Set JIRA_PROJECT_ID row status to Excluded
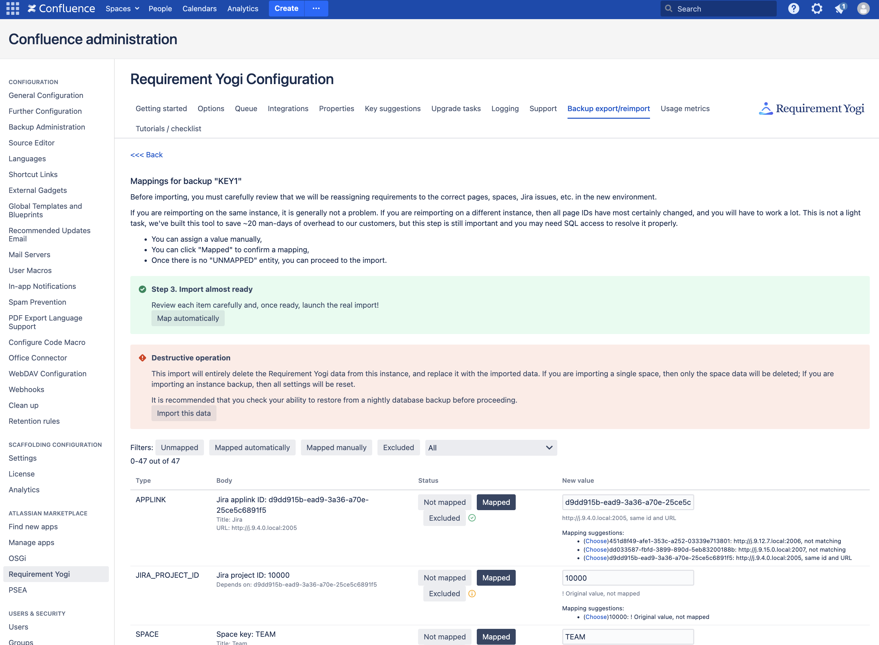 tap(444, 594)
